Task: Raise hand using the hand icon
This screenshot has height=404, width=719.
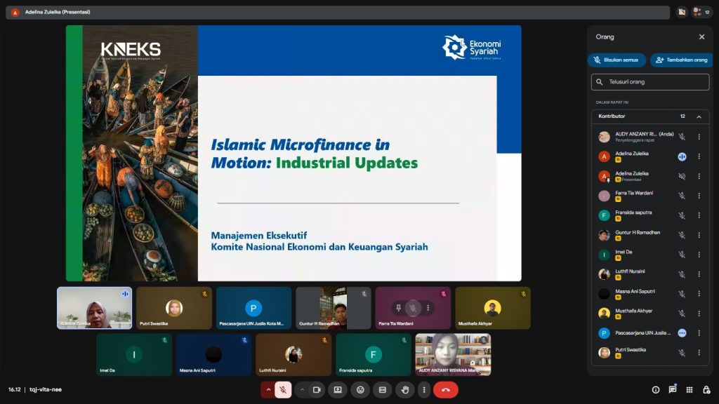Action: 404,390
